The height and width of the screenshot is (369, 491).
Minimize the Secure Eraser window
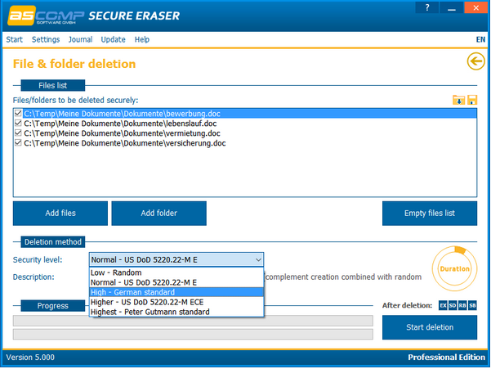coord(451,7)
